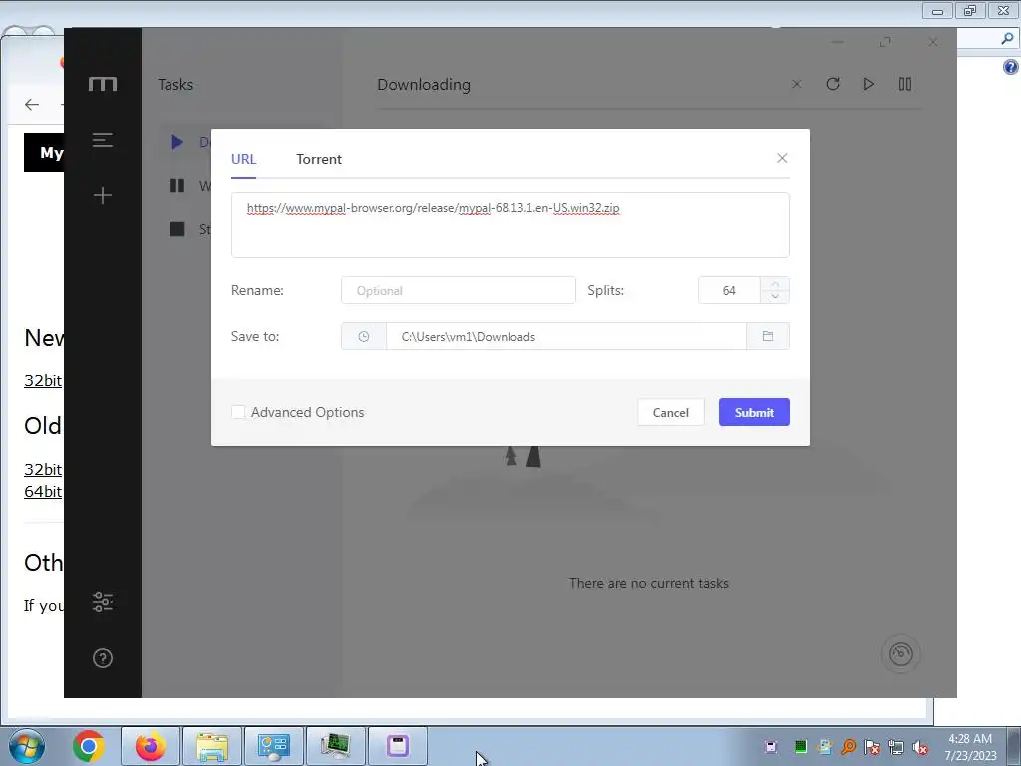Click the speedometer icon at bottom right
This screenshot has height=766, width=1021.
(x=901, y=654)
